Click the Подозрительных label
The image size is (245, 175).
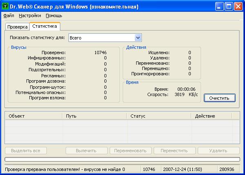pos(47,70)
